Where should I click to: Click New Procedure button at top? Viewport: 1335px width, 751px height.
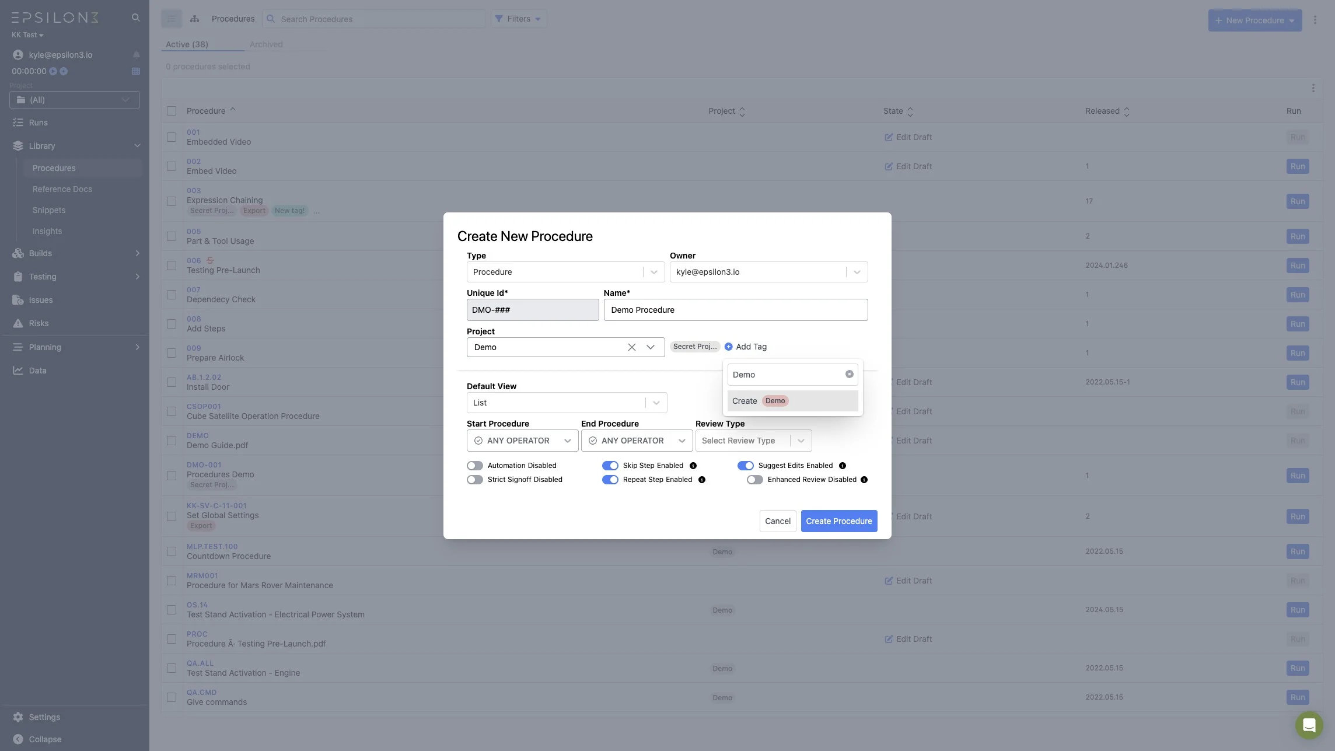click(x=1254, y=20)
